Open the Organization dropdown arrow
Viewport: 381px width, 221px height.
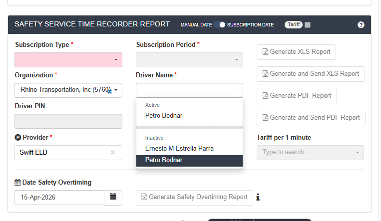tap(116, 90)
